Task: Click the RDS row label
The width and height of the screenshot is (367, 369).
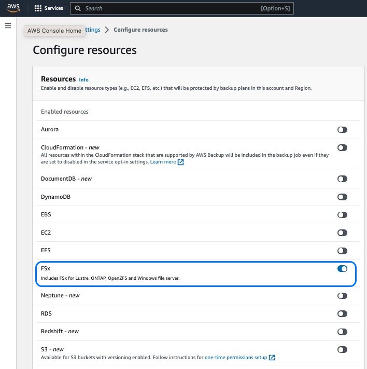Action: tap(46, 313)
